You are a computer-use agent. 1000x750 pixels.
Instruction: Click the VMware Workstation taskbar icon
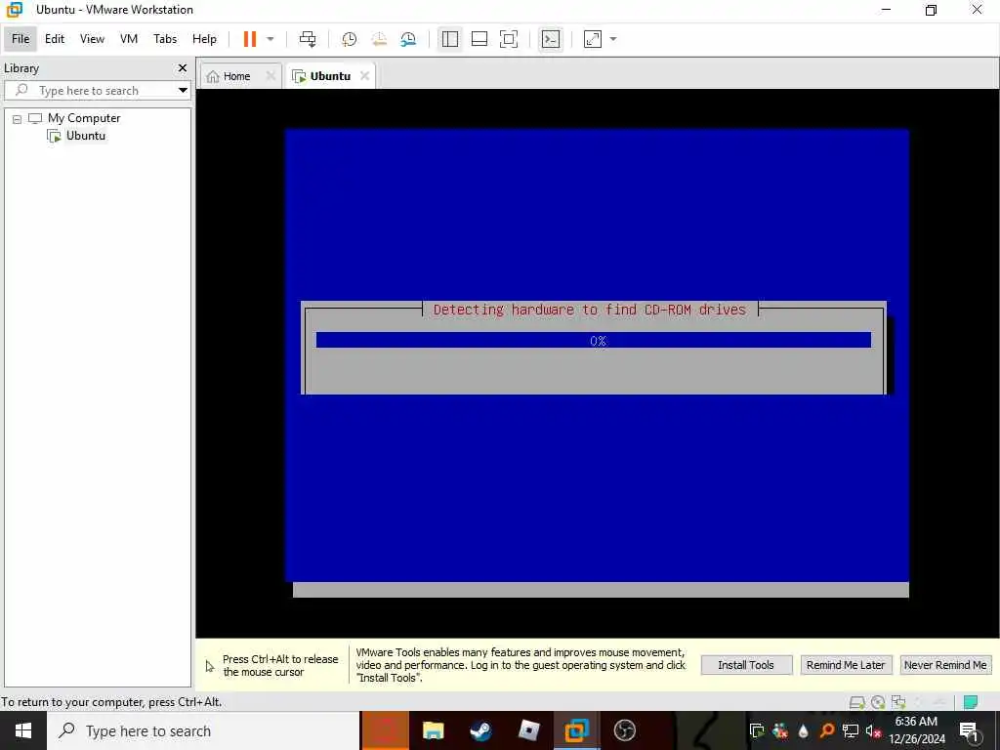pos(576,730)
